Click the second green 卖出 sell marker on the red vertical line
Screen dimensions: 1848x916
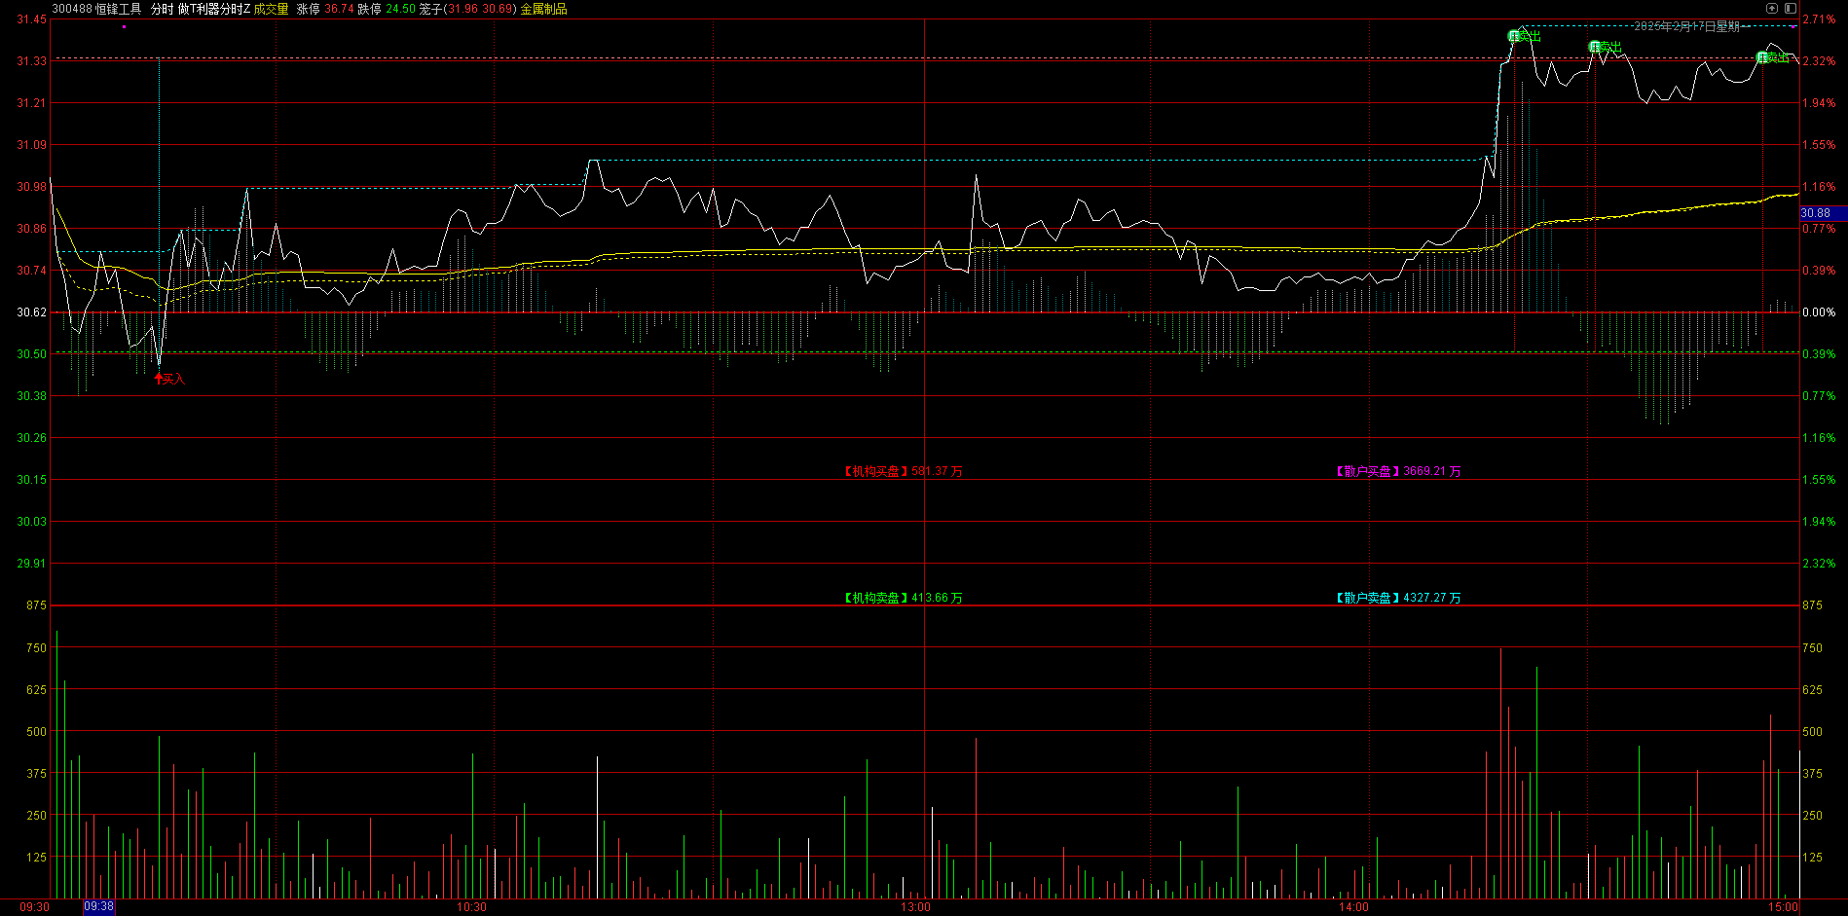[1606, 47]
